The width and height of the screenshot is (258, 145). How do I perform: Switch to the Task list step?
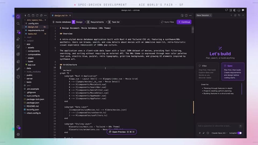[x=114, y=22]
